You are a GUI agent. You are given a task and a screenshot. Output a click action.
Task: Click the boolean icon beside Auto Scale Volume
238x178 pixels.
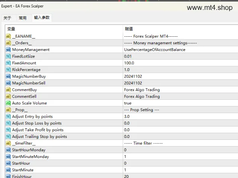coord(8,103)
